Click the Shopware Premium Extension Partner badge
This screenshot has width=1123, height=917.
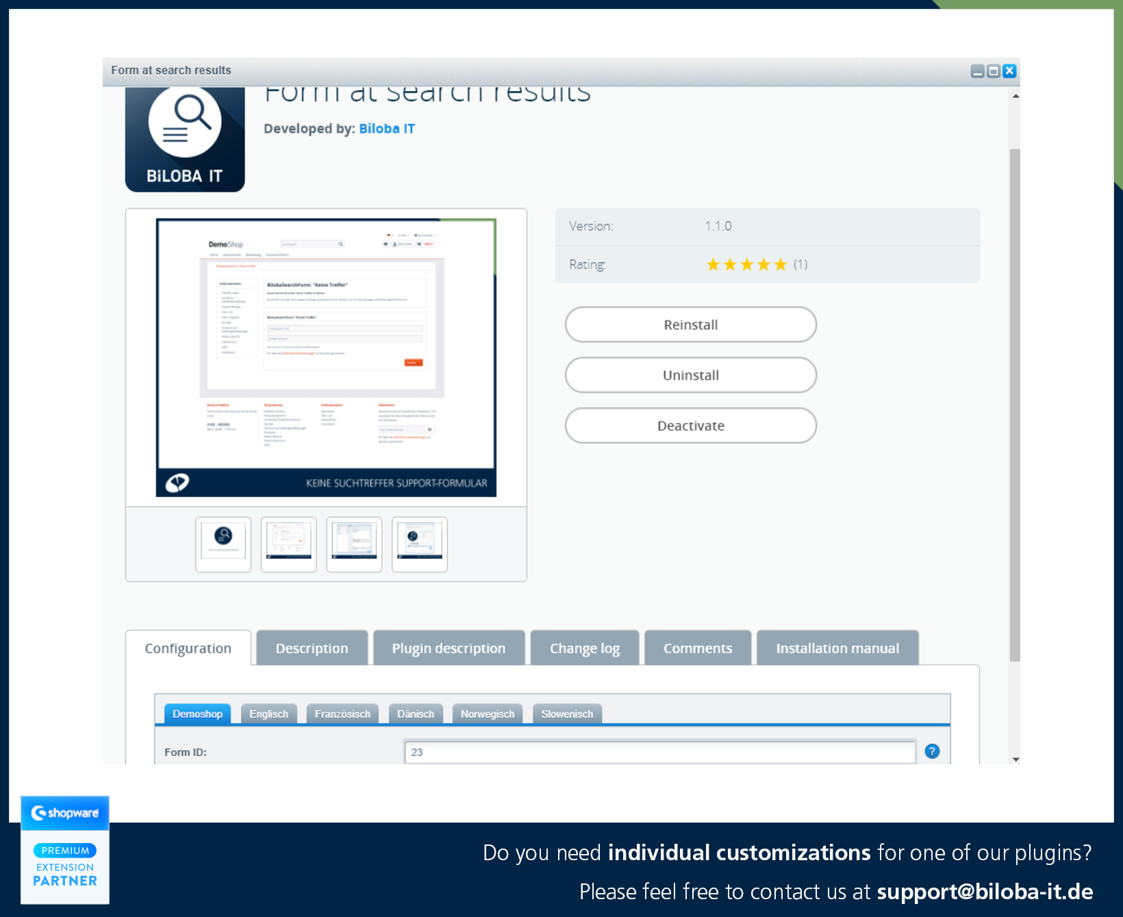pos(65,850)
